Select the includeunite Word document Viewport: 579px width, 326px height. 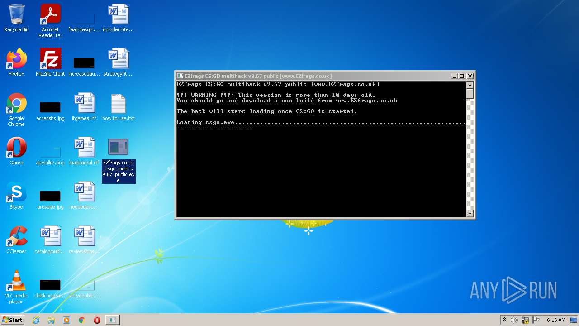119,19
